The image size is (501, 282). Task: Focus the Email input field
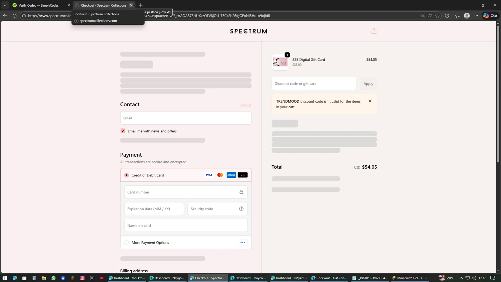(x=186, y=118)
